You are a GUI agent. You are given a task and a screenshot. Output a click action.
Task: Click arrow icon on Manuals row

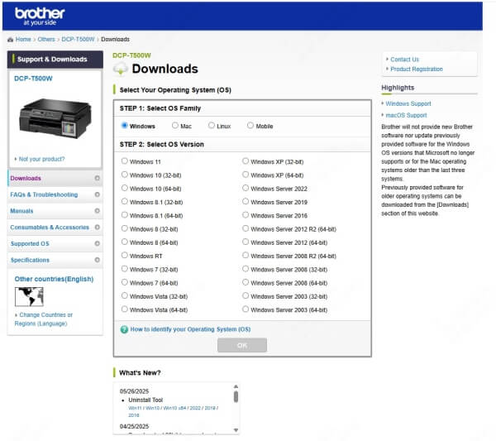[97, 211]
